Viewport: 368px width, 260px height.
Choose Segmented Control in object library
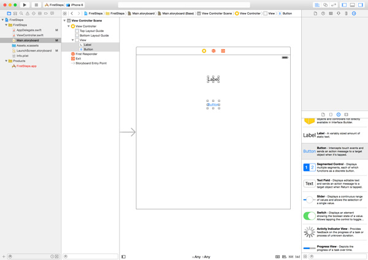[334, 167]
